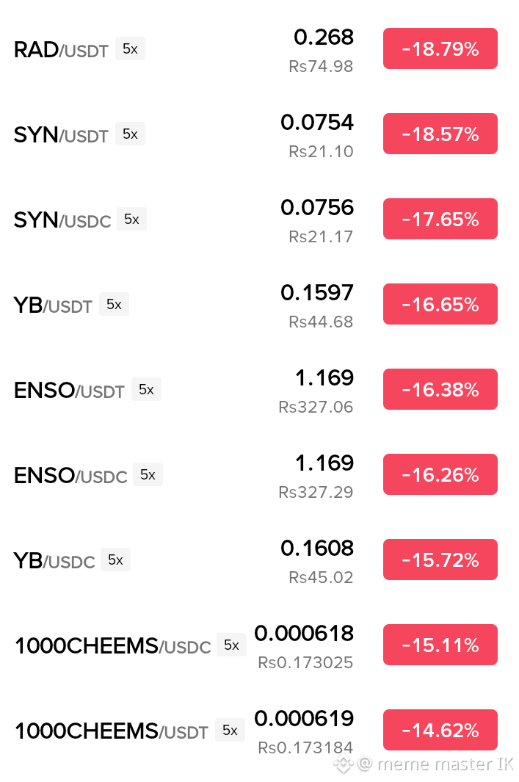Click the 5x tag beside ENSO/USDT

[x=146, y=389]
